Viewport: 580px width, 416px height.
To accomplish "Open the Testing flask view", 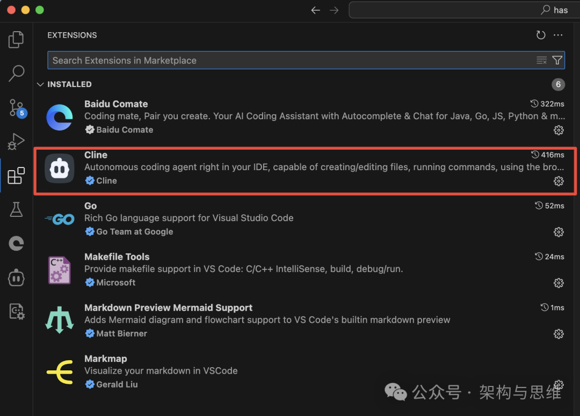I will (16, 209).
